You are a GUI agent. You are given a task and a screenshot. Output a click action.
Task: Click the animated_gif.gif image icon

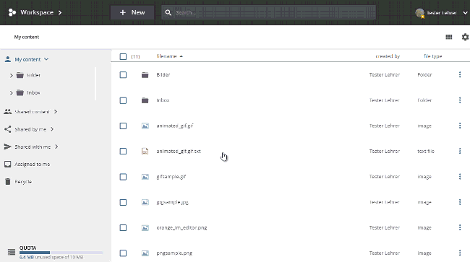point(145,126)
